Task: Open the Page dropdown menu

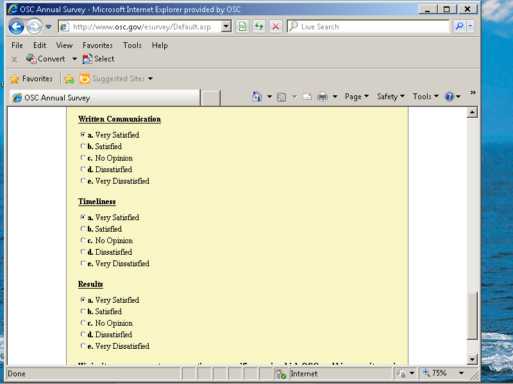Action: point(357,97)
